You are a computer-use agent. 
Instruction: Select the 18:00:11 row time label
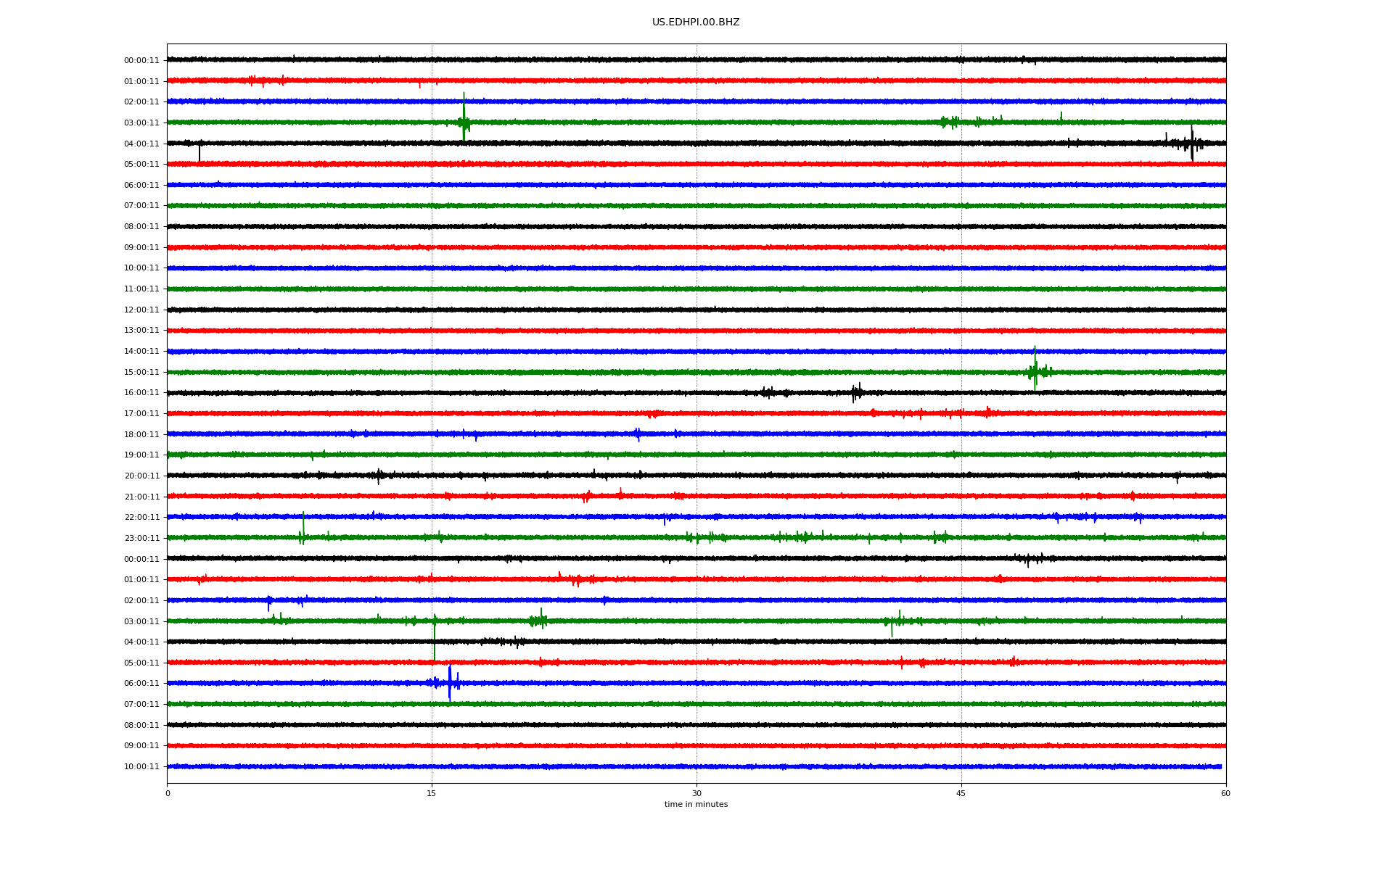coord(141,435)
